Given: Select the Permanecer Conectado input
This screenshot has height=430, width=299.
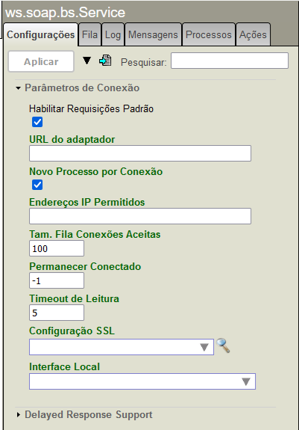Looking at the screenshot, I should 57,280.
